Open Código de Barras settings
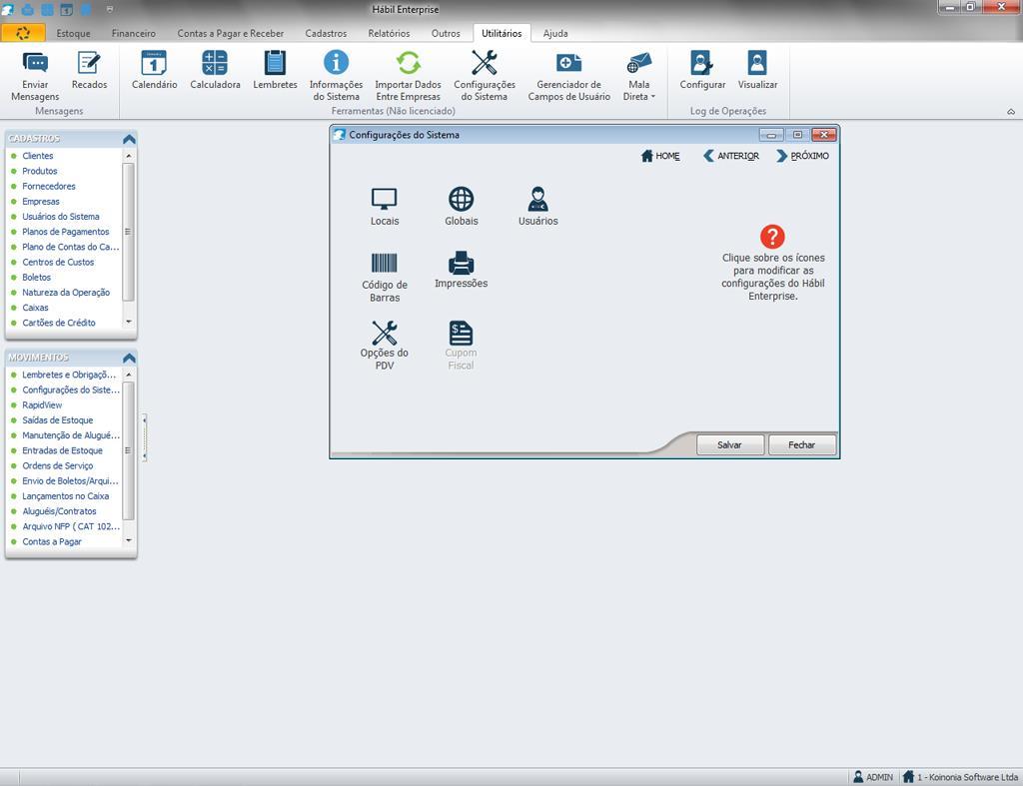This screenshot has height=786, width=1023. tap(385, 277)
